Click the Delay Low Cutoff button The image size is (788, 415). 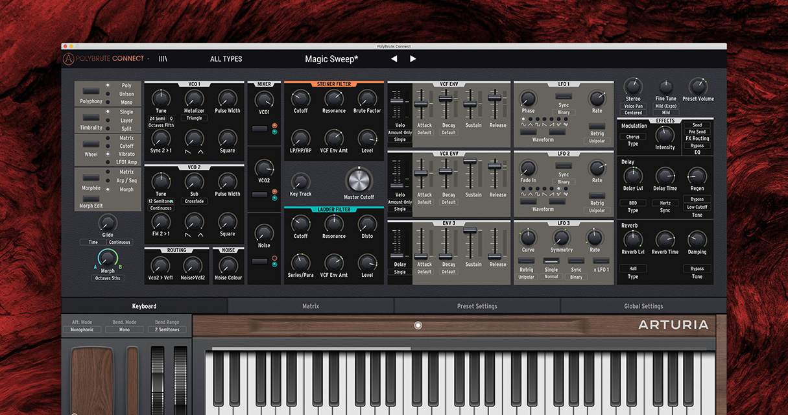[x=697, y=207]
